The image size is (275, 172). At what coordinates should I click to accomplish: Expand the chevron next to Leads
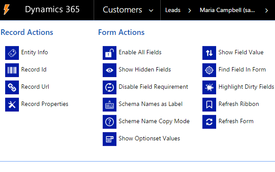(189, 10)
